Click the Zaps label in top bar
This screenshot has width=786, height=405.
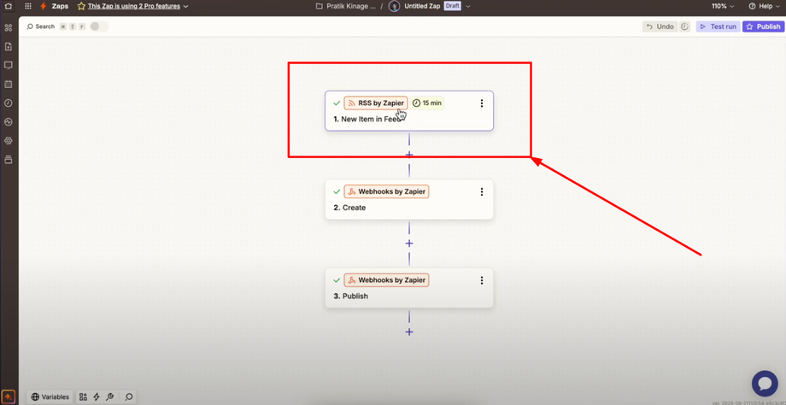tap(60, 7)
